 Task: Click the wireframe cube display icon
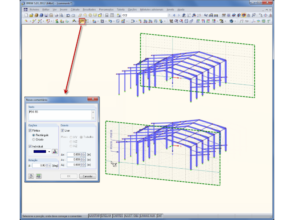coord(186,21)
